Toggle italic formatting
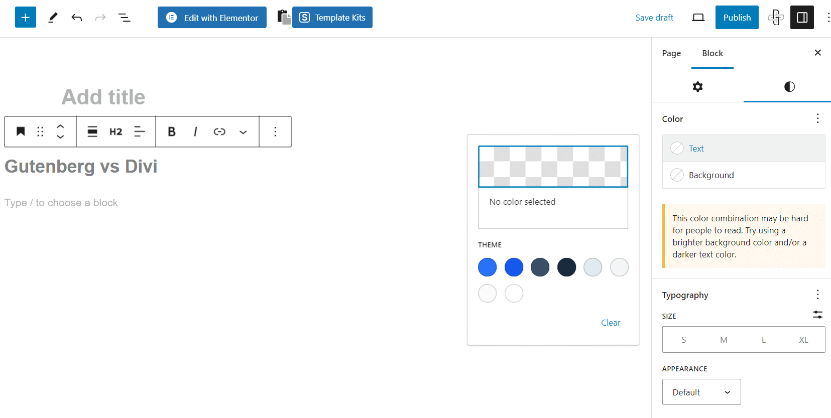This screenshot has height=418, width=831. click(195, 131)
